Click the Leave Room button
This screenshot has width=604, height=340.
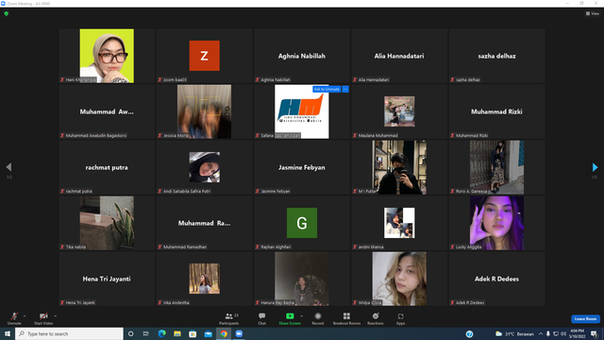(585, 319)
